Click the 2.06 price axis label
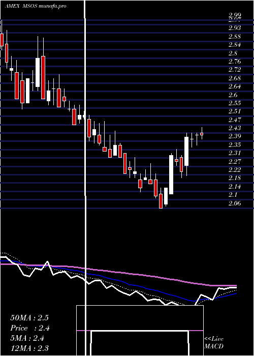This screenshot has height=356, width=254. pyautogui.click(x=235, y=203)
